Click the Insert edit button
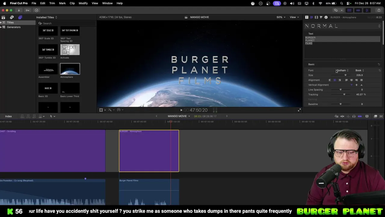This screenshot has height=217, width=385. (x=28, y=116)
